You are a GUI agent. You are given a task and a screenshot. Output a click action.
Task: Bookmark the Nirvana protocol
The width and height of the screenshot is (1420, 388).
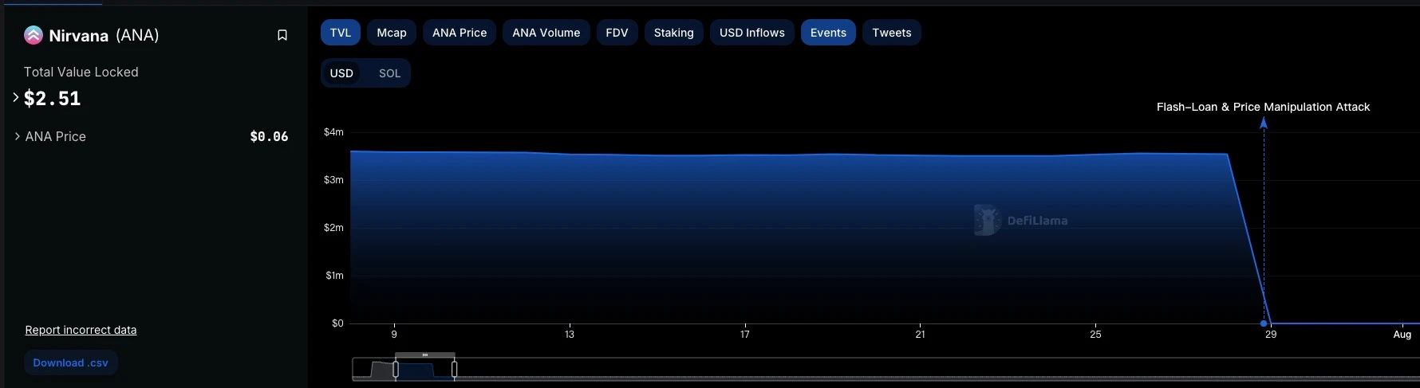point(282,35)
